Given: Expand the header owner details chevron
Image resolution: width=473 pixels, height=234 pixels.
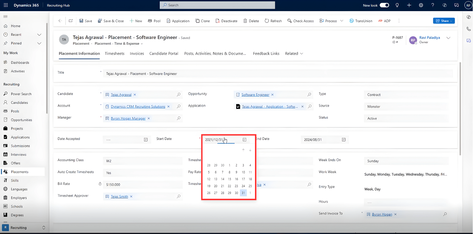Looking at the screenshot, I should pos(448,38).
